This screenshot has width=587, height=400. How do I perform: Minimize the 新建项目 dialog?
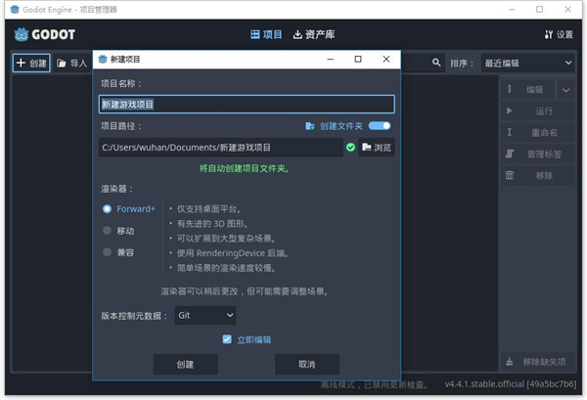pyautogui.click(x=331, y=59)
